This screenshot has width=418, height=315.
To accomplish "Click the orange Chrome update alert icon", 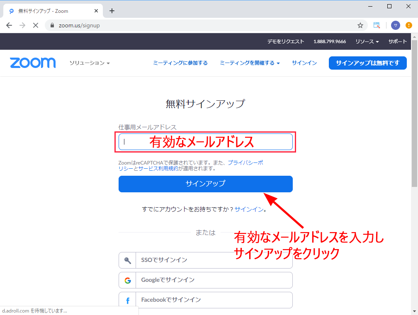I will pos(408,25).
